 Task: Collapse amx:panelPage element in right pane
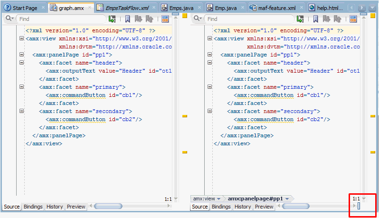(x=209, y=55)
